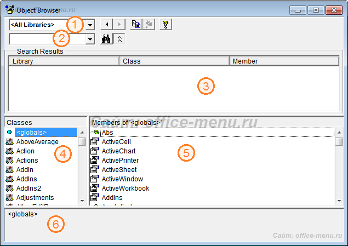348x246 pixels.
Task: Click the Copy to Clipboard icon
Action: [x=136, y=25]
